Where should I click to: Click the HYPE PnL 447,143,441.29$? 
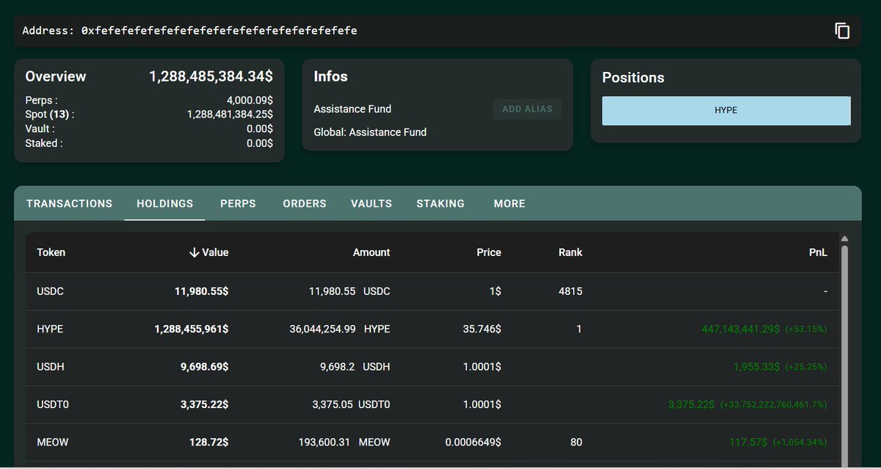tap(741, 330)
